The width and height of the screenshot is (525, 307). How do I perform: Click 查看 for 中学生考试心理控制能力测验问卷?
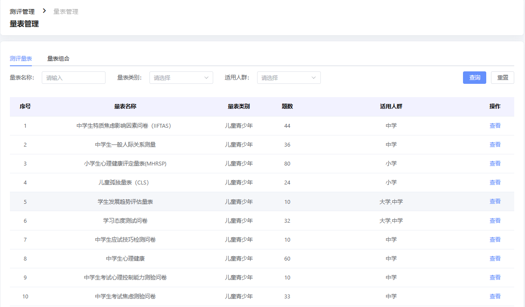coord(495,277)
